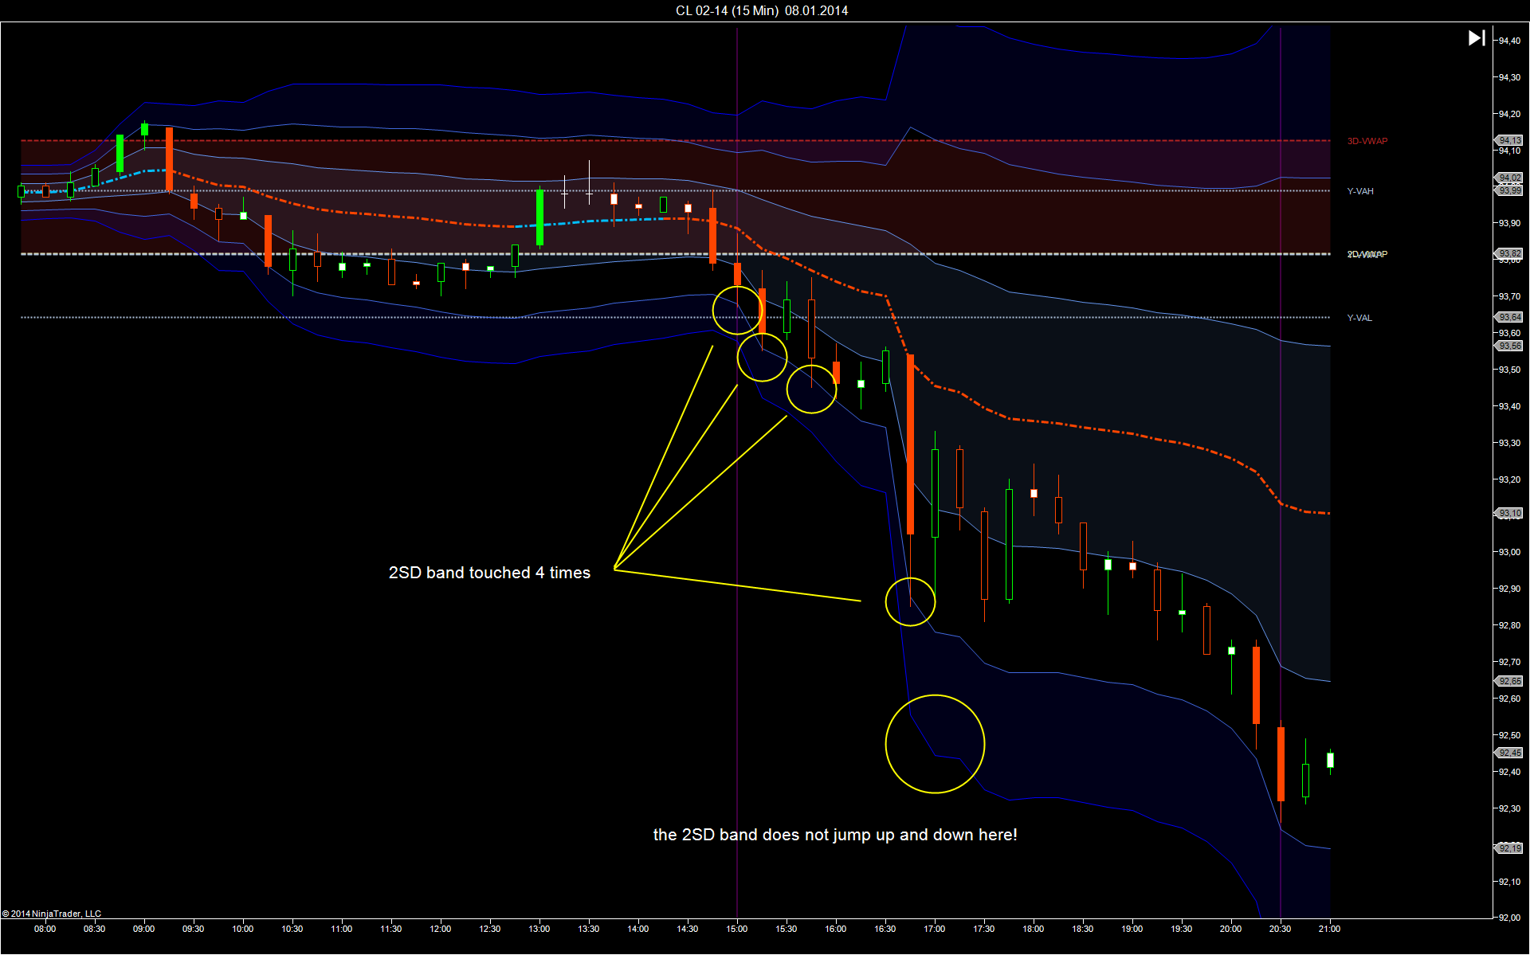Select the 92,65 price axis marker
The height and width of the screenshot is (955, 1530).
(x=1508, y=681)
